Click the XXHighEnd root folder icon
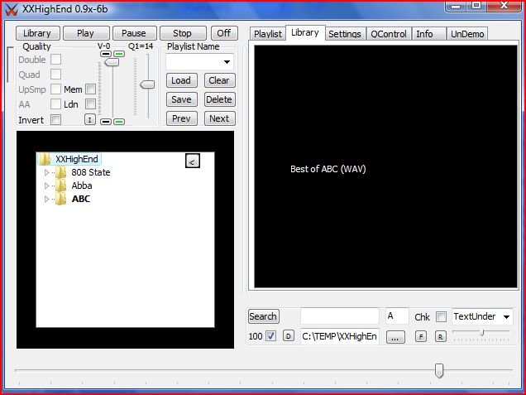The width and height of the screenshot is (526, 395). click(x=45, y=159)
